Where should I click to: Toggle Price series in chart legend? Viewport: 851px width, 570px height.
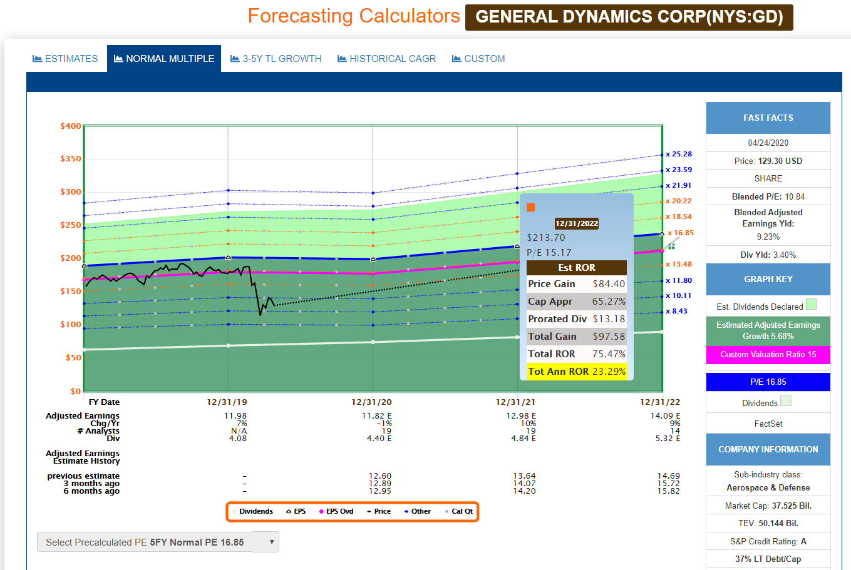[378, 511]
